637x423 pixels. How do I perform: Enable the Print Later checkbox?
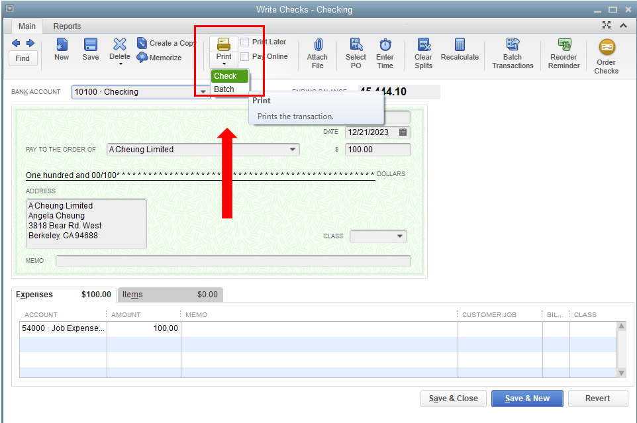coord(244,42)
